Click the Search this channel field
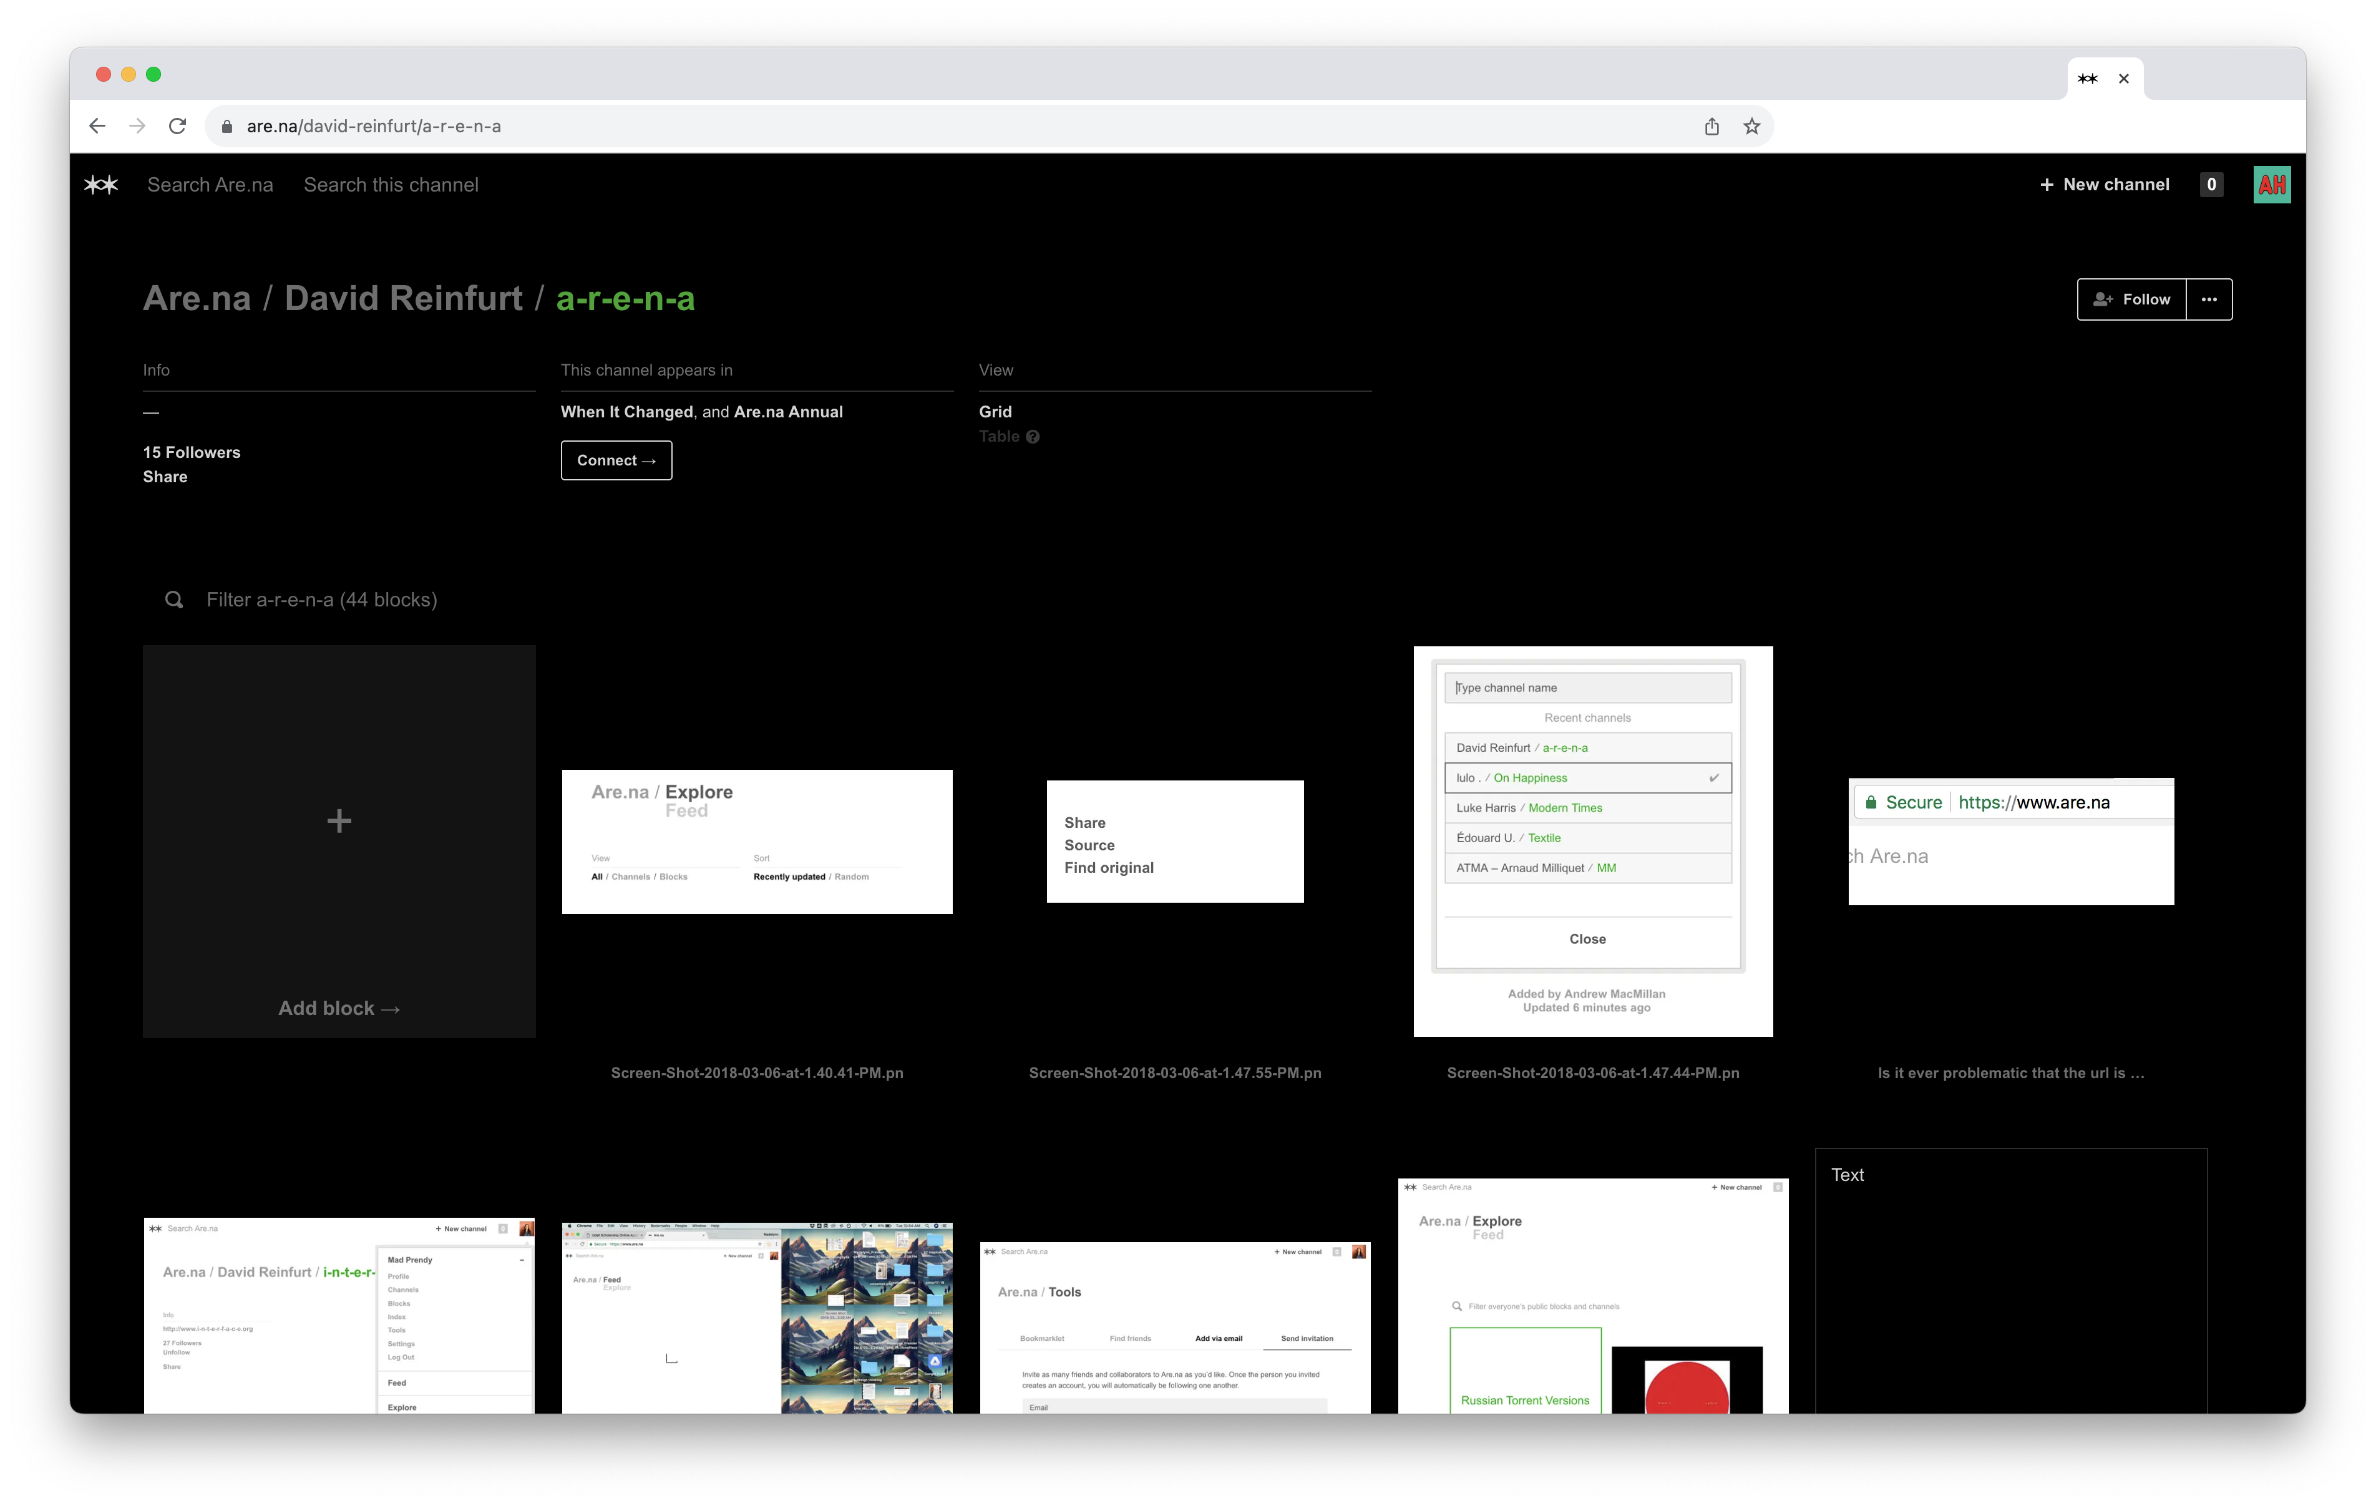Image resolution: width=2376 pixels, height=1506 pixels. 391,185
